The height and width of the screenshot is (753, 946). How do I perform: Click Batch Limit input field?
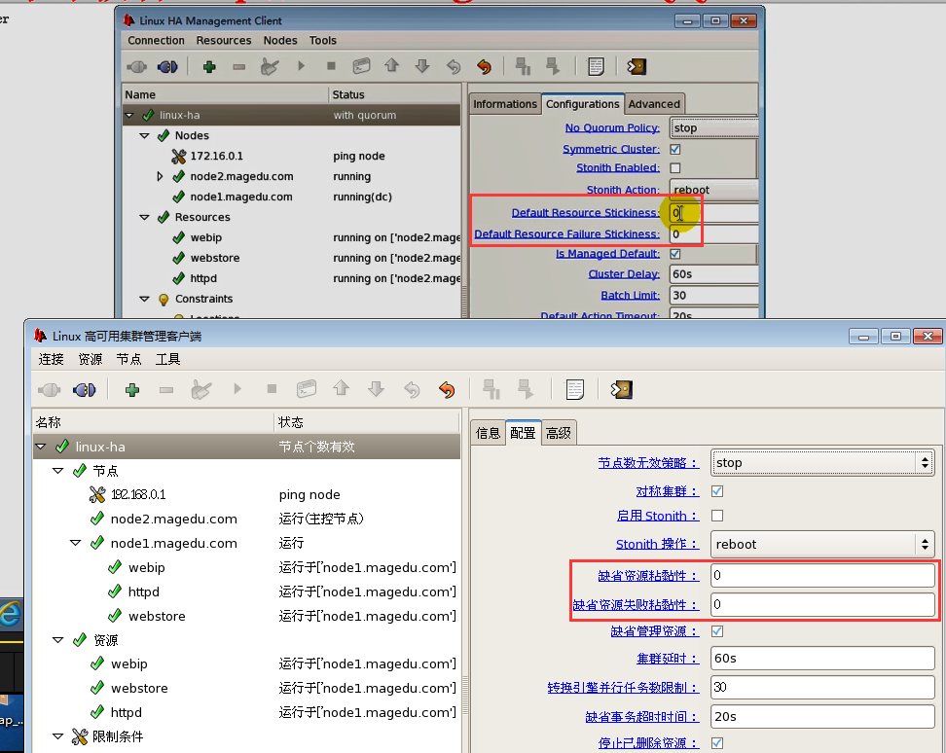(713, 296)
